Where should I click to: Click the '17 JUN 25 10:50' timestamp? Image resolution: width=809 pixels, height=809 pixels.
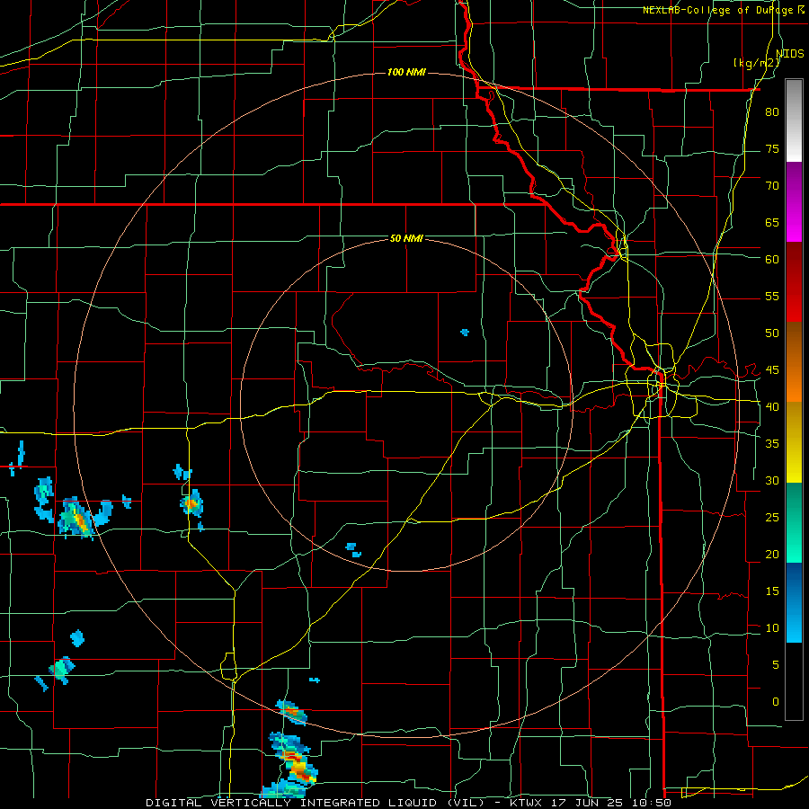coord(611,803)
